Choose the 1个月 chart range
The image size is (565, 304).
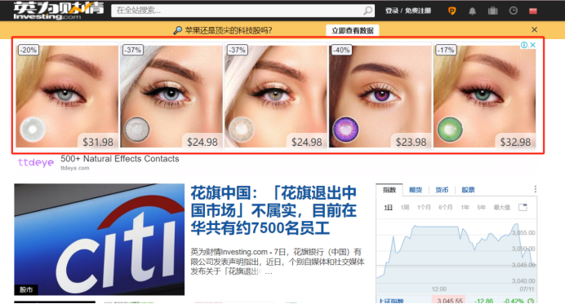(x=424, y=208)
